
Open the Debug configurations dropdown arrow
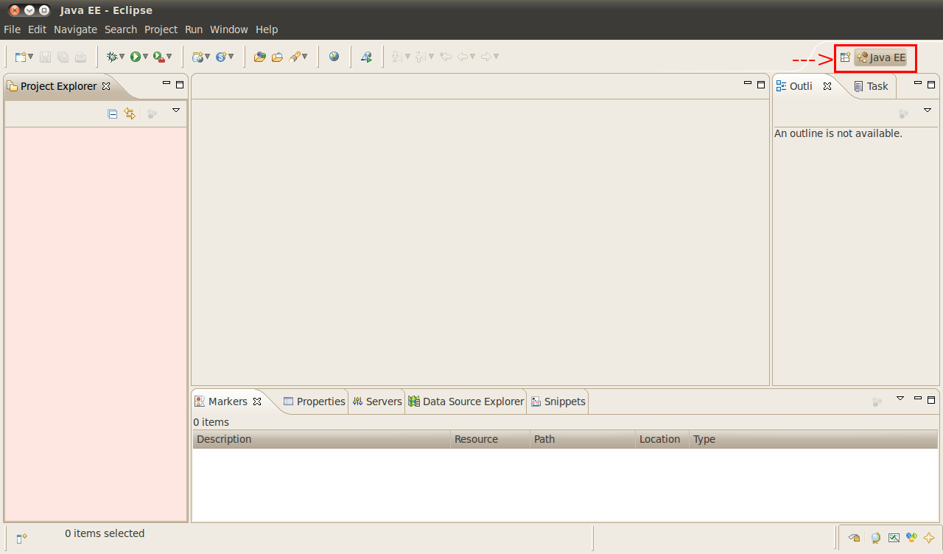point(122,57)
